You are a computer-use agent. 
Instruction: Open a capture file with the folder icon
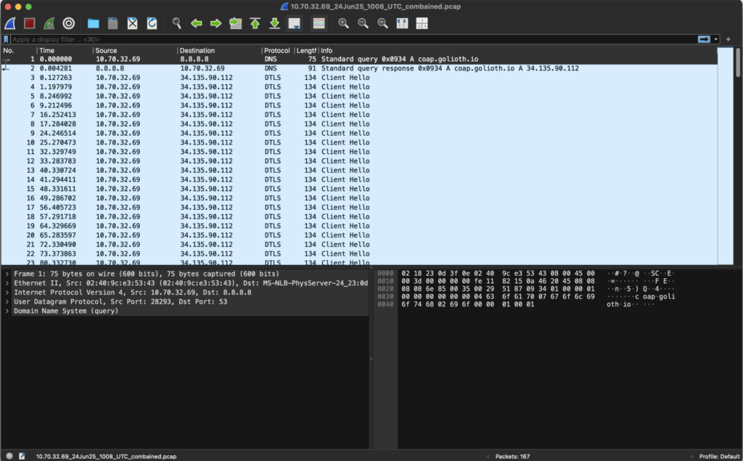[x=94, y=23]
